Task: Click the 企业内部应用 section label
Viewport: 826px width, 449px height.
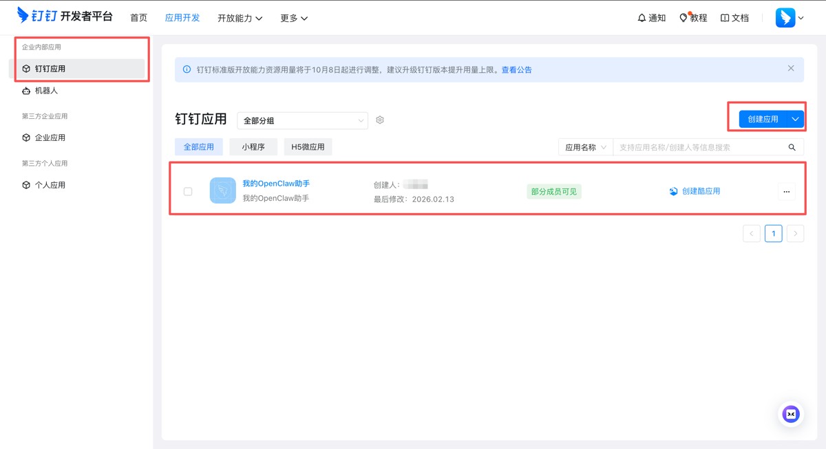Action: (x=41, y=47)
